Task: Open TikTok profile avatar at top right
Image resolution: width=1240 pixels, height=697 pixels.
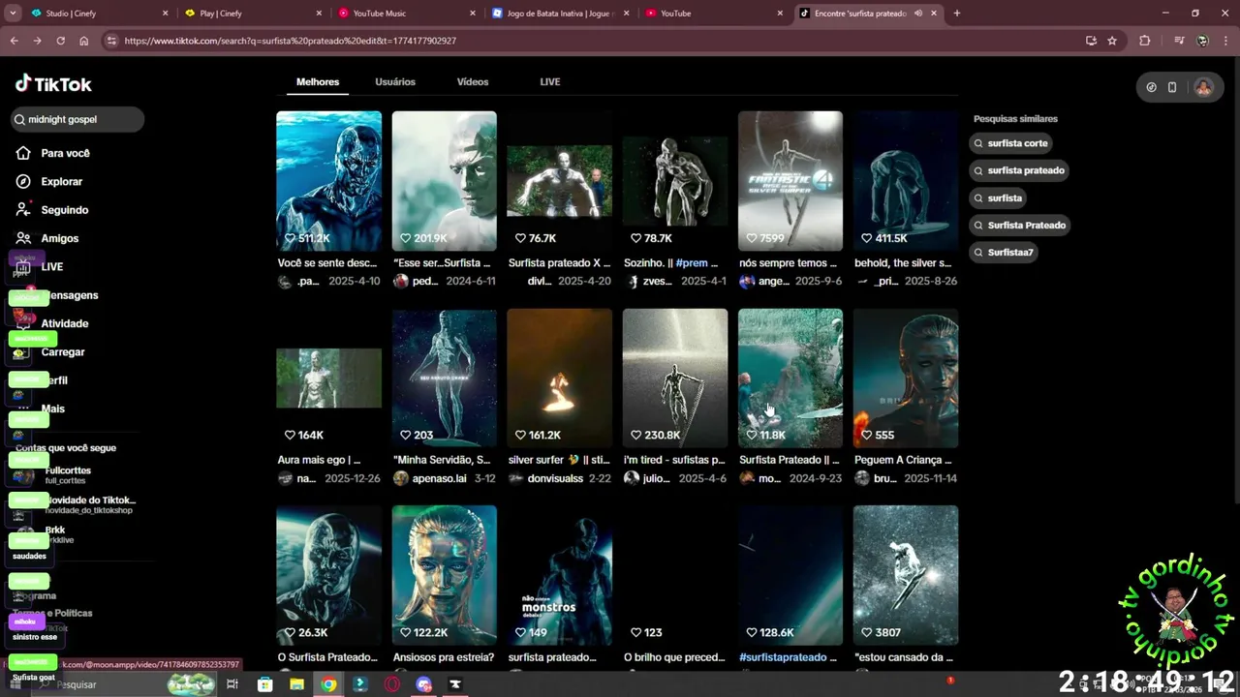Action: click(x=1203, y=87)
